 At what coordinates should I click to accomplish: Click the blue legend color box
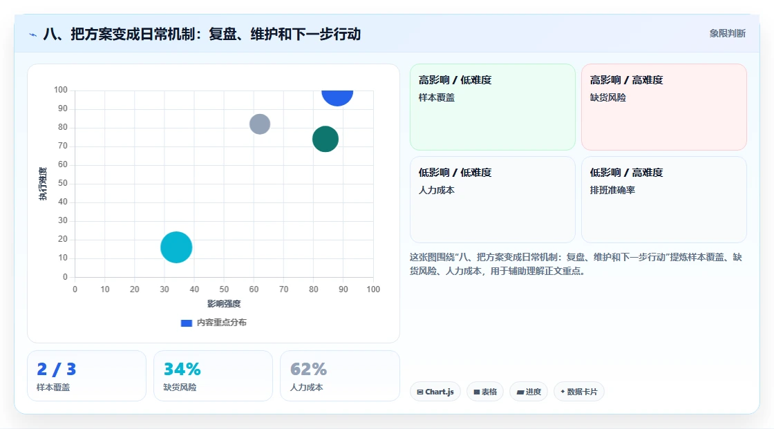[x=186, y=323]
